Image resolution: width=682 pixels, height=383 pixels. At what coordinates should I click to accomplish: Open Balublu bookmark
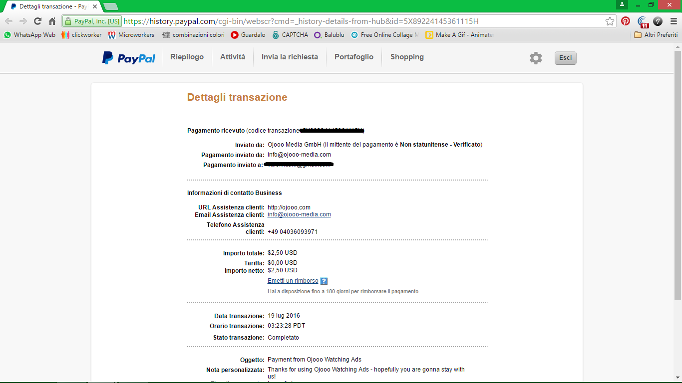pyautogui.click(x=329, y=35)
